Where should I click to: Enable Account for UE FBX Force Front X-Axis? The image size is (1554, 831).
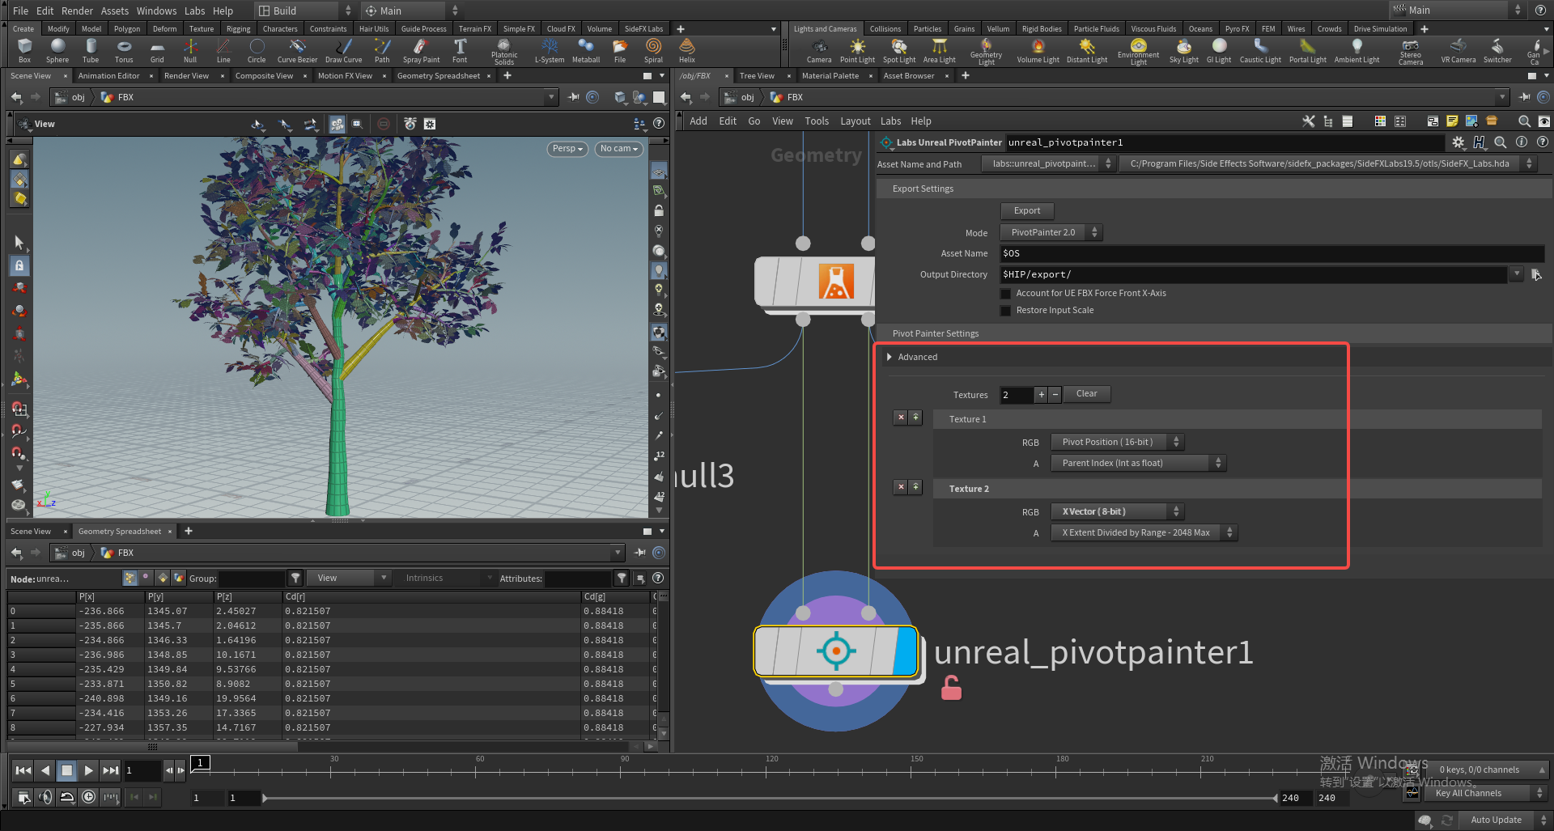[x=1006, y=294]
